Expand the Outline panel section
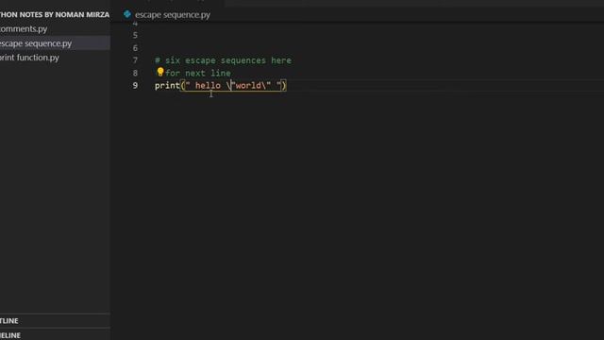This screenshot has height=340, width=604. pyautogui.click(x=55, y=321)
